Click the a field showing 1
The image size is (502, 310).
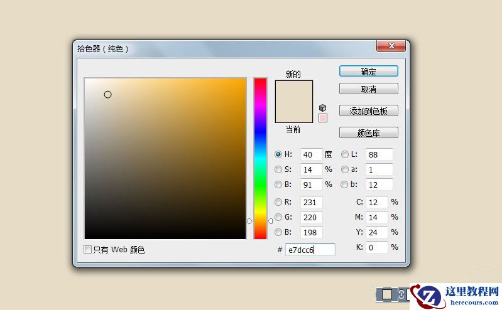(379, 169)
